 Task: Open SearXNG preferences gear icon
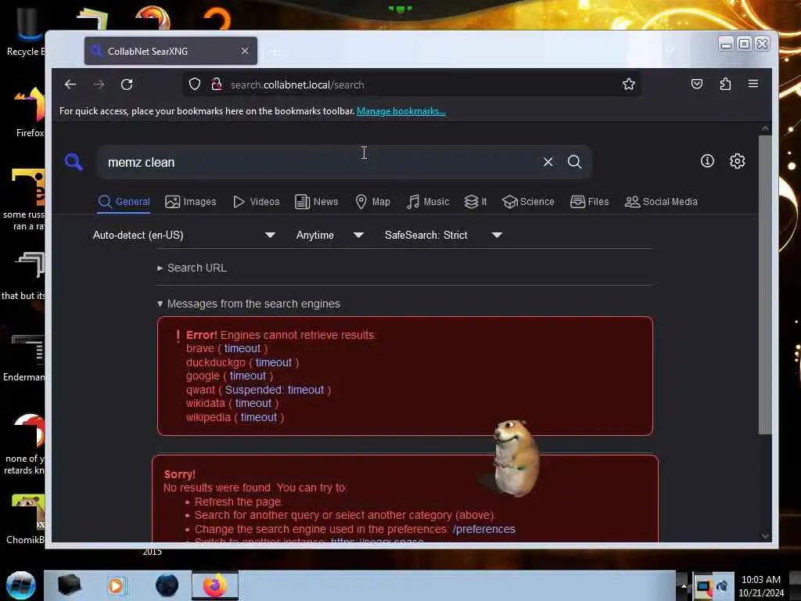pyautogui.click(x=737, y=161)
